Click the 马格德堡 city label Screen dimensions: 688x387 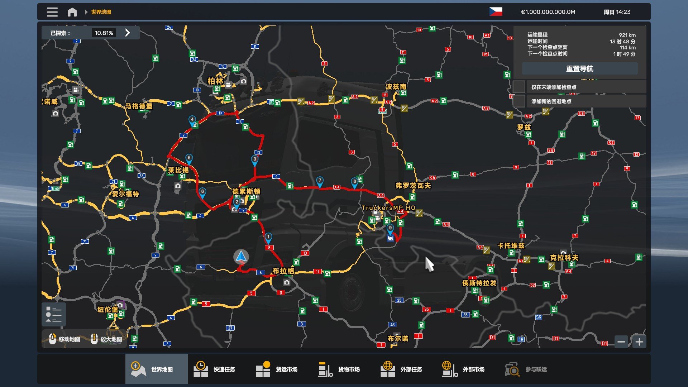(x=139, y=106)
